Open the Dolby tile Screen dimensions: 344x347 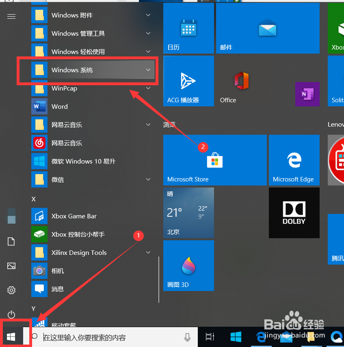pyautogui.click(x=294, y=213)
